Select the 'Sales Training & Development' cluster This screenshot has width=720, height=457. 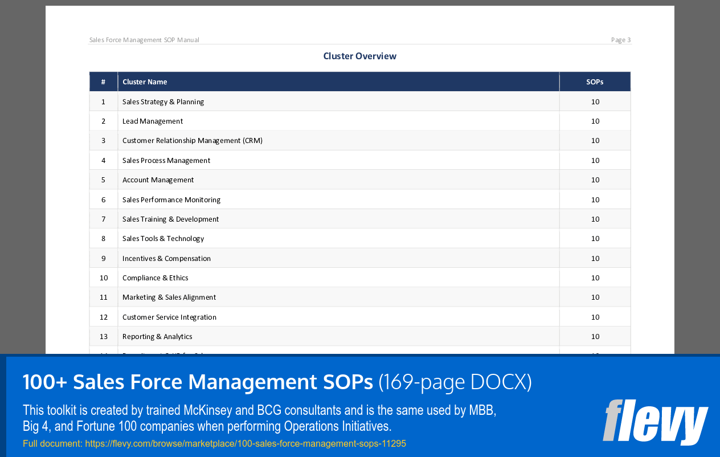[171, 219]
